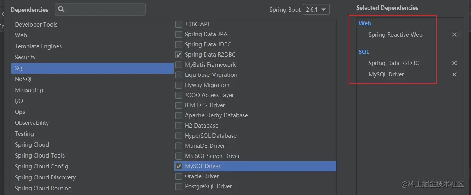The width and height of the screenshot is (471, 195).
Task: Choose the Security category
Action: tap(92, 57)
